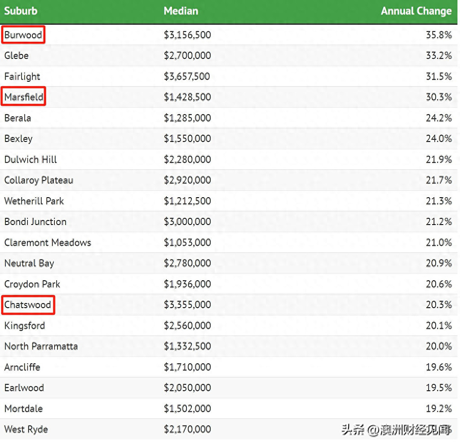Click the West Ryde suburb name
460x446 pixels.
tap(26, 429)
